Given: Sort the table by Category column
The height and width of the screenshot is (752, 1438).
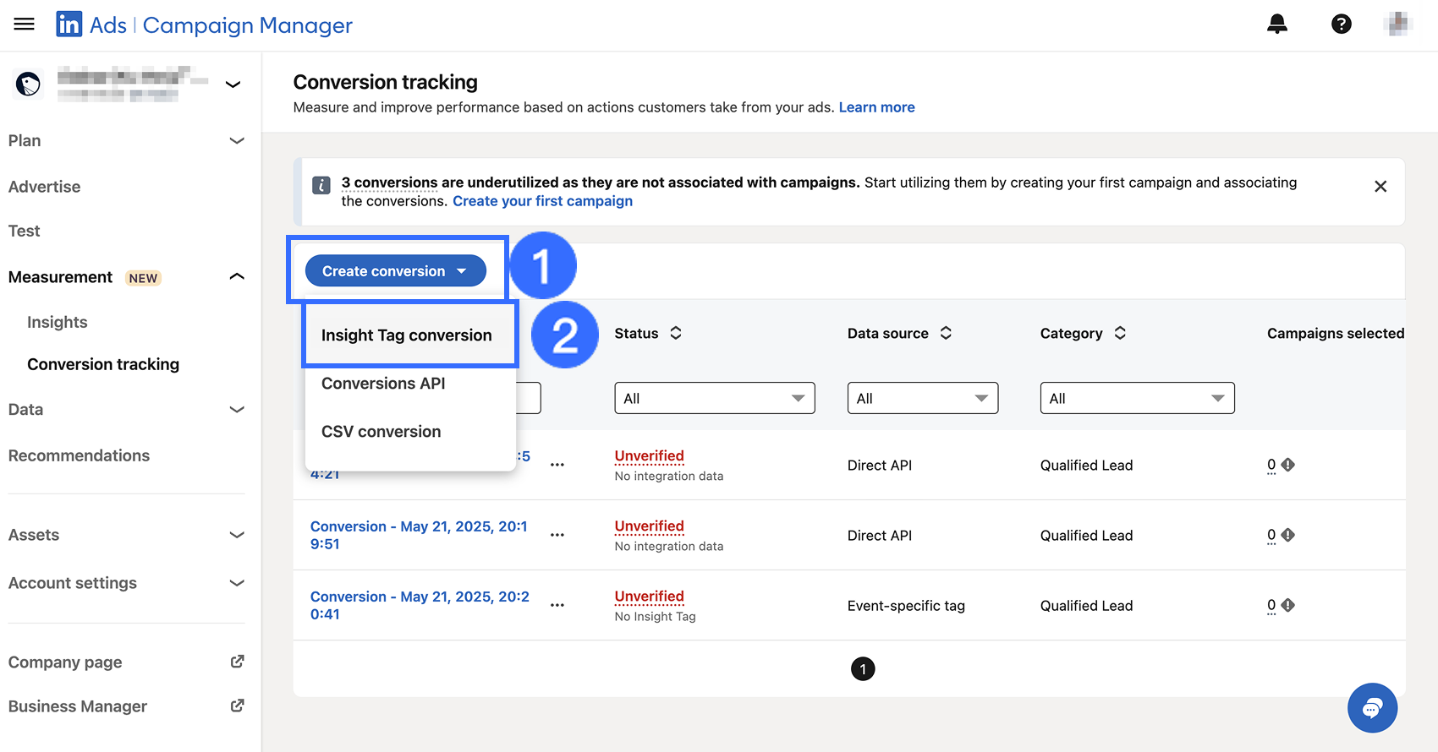Looking at the screenshot, I should pyautogui.click(x=1119, y=334).
